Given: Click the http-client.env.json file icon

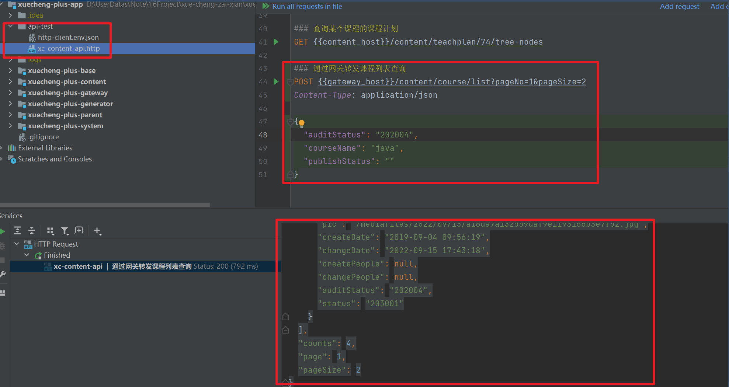Looking at the screenshot, I should [32, 38].
